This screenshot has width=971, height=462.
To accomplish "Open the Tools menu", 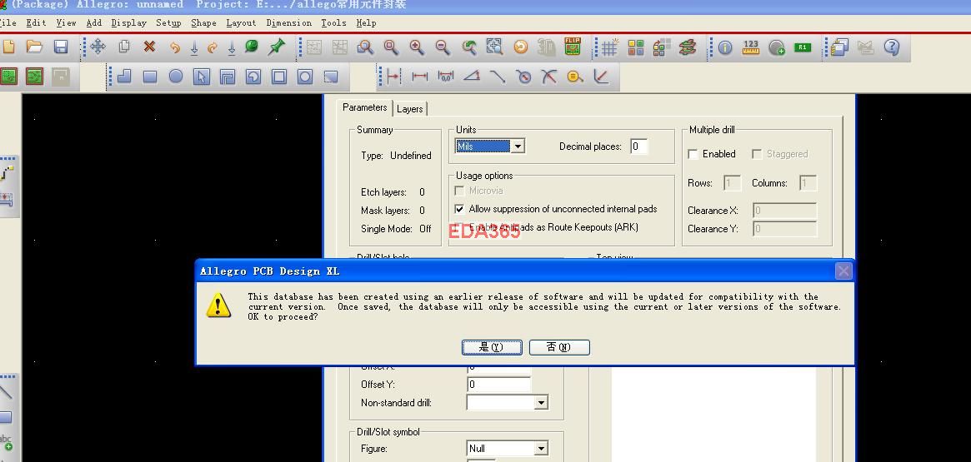I will tap(333, 22).
